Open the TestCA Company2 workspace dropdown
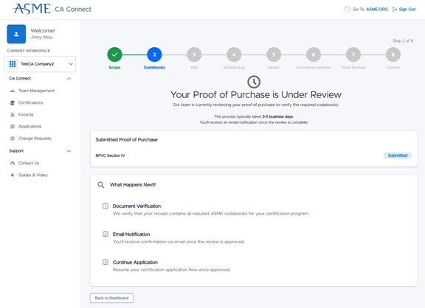The width and height of the screenshot is (425, 308). (40, 64)
